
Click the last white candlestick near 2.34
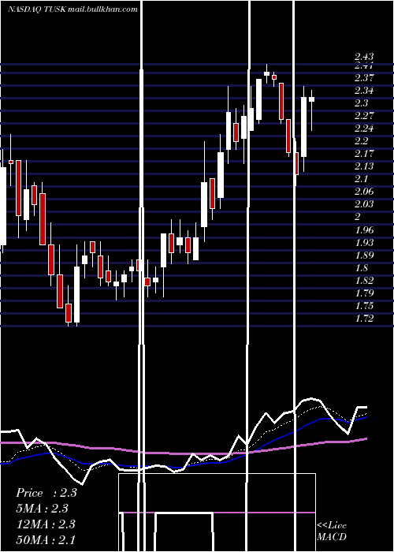tap(312, 99)
